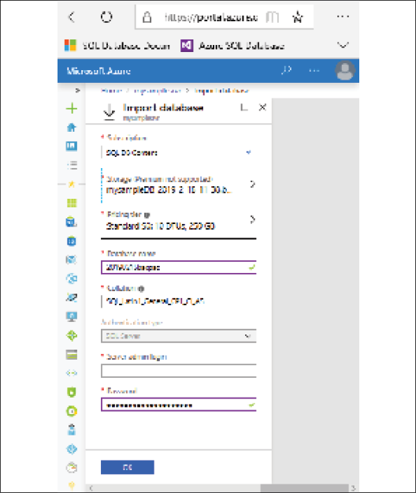Click the address bar lock icon
Image resolution: width=416 pixels, height=493 pixels.
coord(147,17)
